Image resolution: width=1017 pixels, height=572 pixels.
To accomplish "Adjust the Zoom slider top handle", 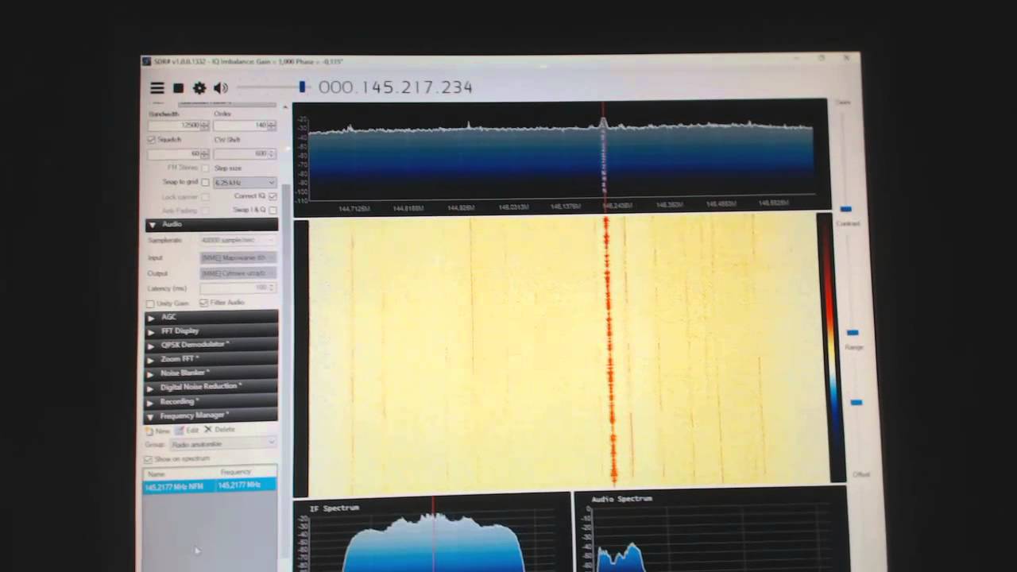I will [x=845, y=209].
